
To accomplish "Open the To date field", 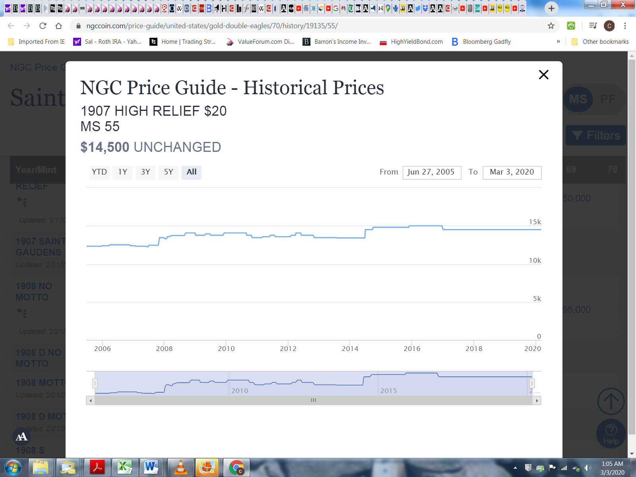I will coord(512,173).
